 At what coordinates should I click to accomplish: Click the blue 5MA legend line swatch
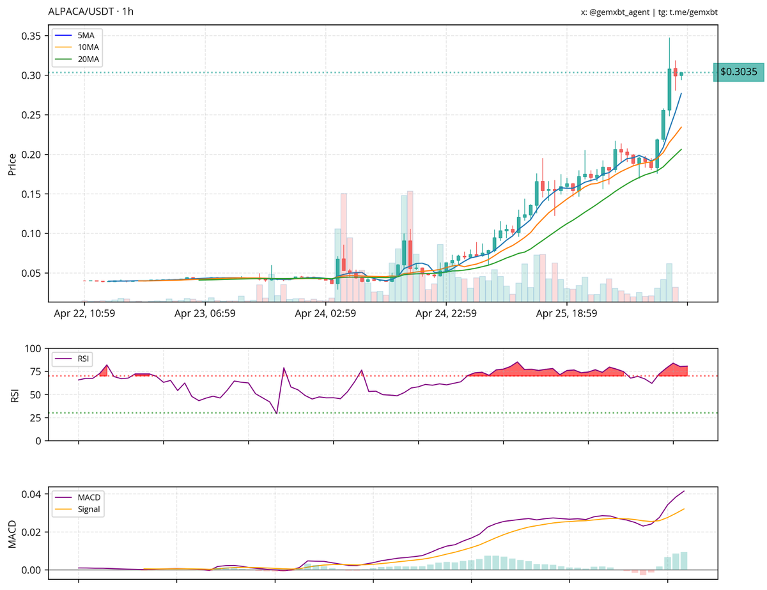63,36
